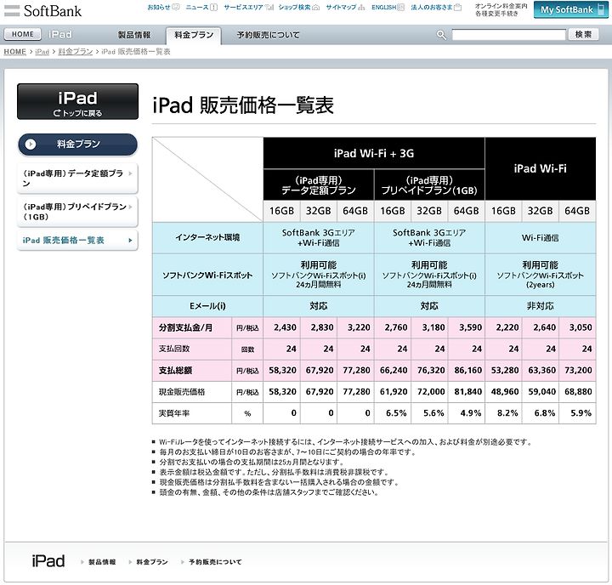Open ショップ検索 shop search

[299, 7]
